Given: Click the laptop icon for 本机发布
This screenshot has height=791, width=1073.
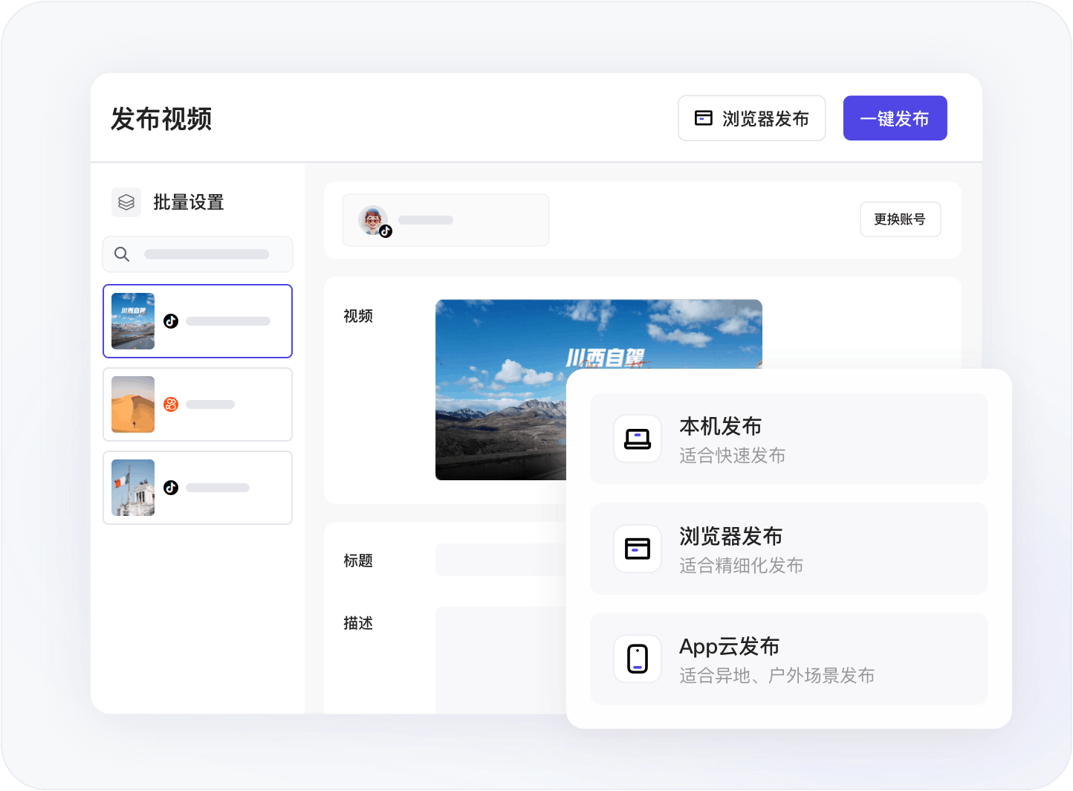Looking at the screenshot, I should [637, 439].
